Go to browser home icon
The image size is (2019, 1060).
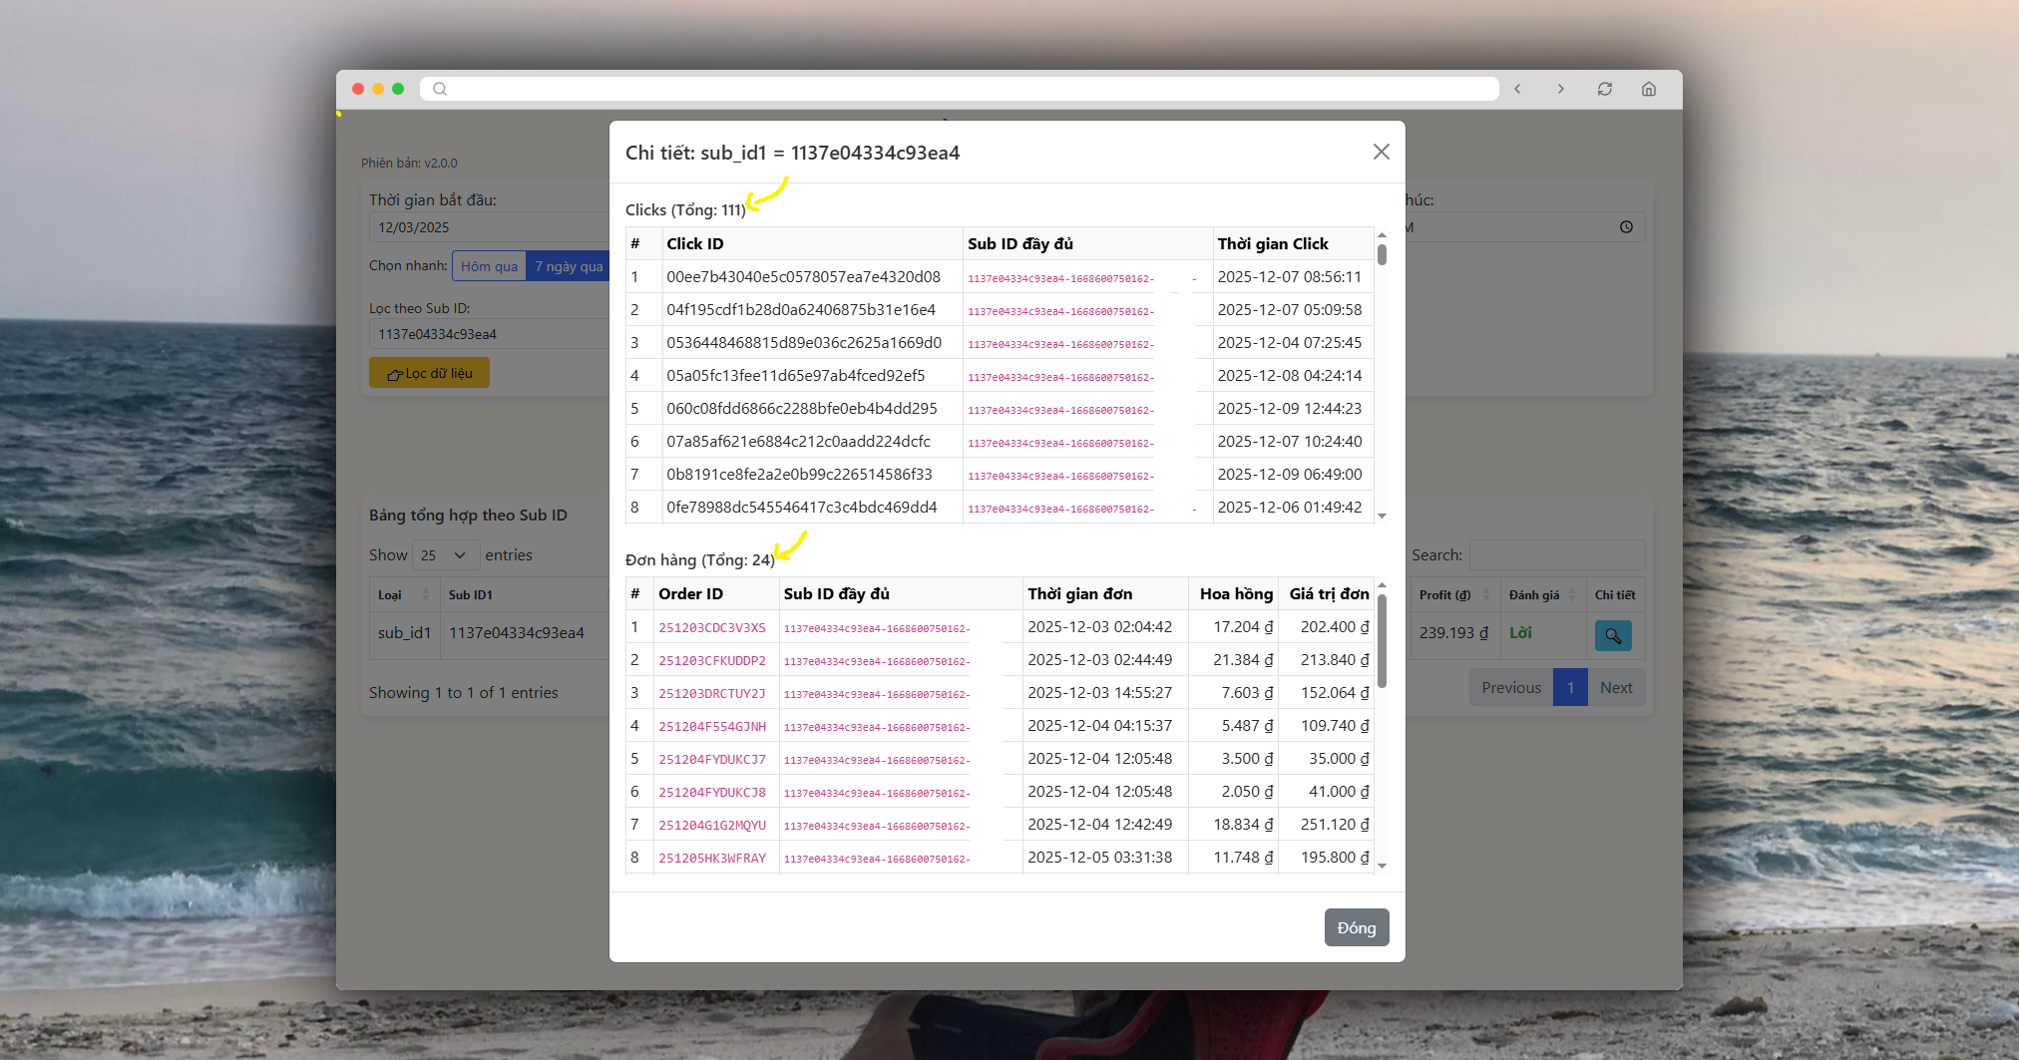(1649, 89)
